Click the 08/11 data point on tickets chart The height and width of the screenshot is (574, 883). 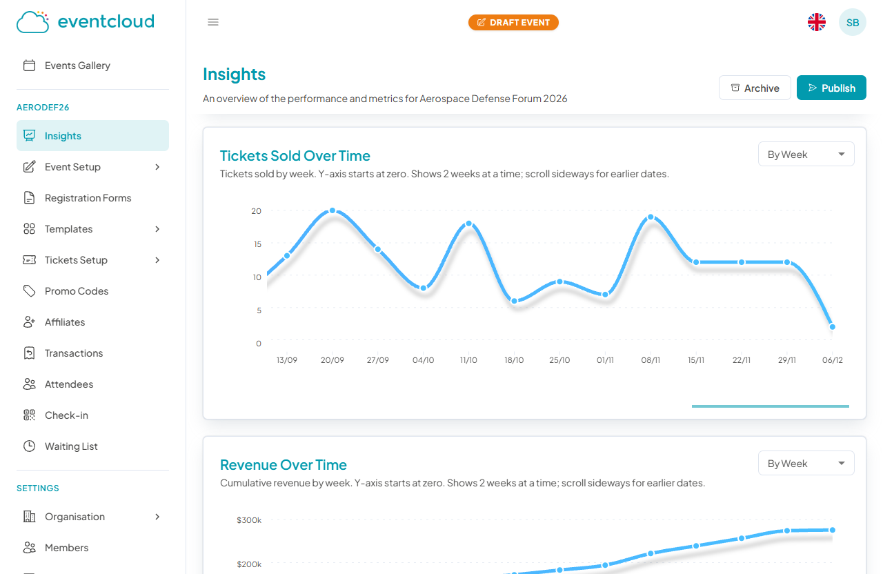651,217
